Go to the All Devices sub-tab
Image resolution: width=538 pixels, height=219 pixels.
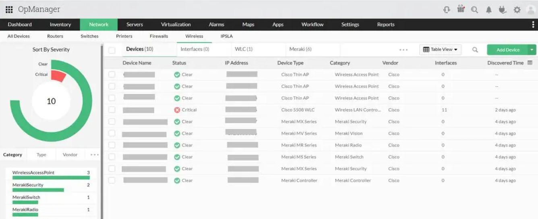[19, 36]
